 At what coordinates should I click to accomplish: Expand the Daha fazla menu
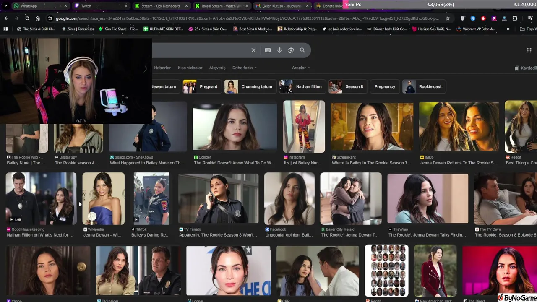[x=244, y=68]
